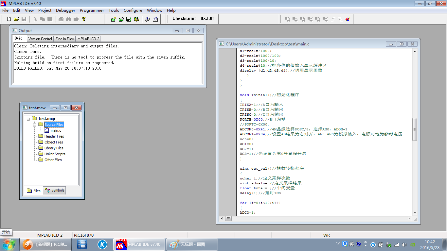This screenshot has width=447, height=251.
Task: Open the Configure menu
Action: [133, 10]
